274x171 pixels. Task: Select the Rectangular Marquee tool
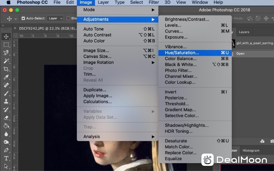6,45
